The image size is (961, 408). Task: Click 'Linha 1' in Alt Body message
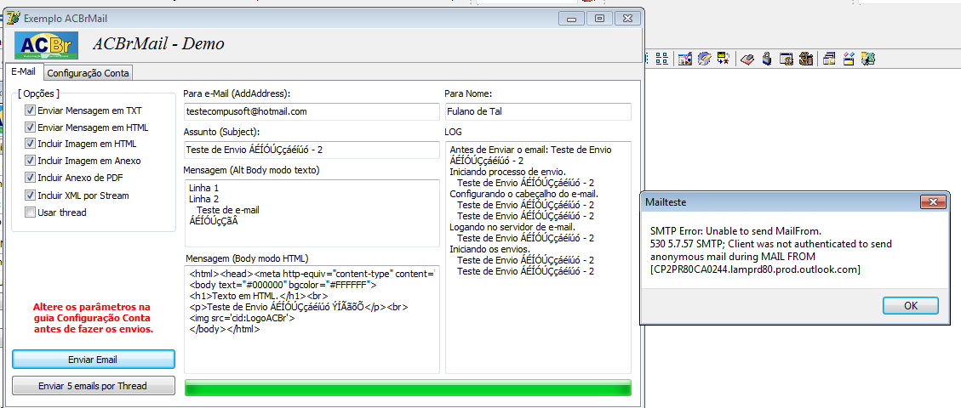click(204, 188)
